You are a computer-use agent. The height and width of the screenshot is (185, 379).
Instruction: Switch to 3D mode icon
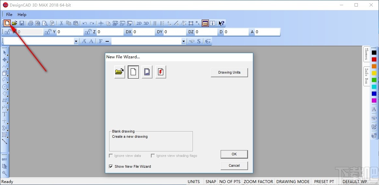point(146,23)
